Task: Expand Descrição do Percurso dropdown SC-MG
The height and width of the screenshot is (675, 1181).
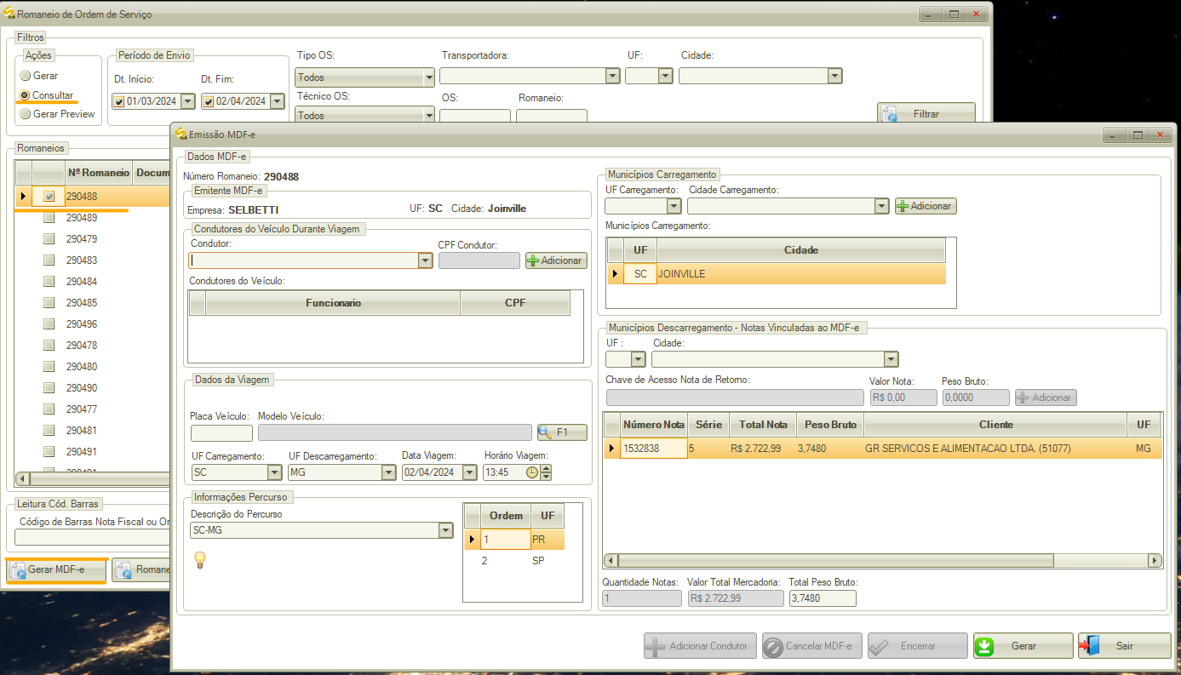Action: pos(444,530)
